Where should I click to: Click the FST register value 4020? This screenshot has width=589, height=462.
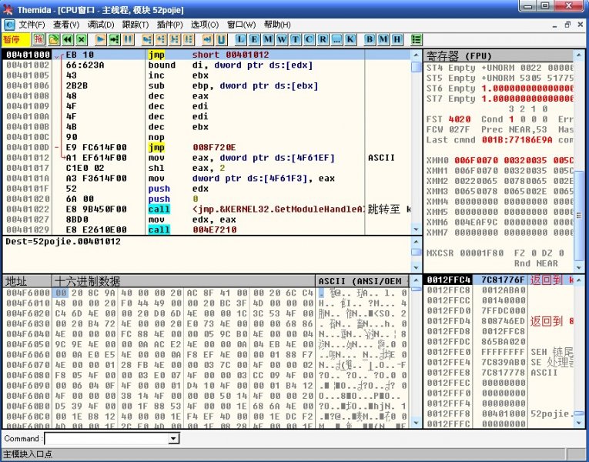tap(460, 119)
